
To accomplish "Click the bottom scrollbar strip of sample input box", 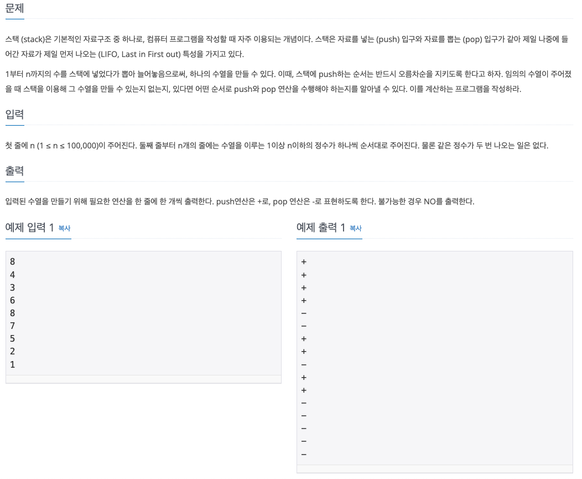I will [144, 379].
